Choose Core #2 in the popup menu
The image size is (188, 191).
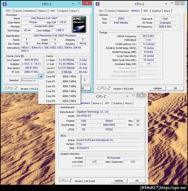(x=59, y=86)
